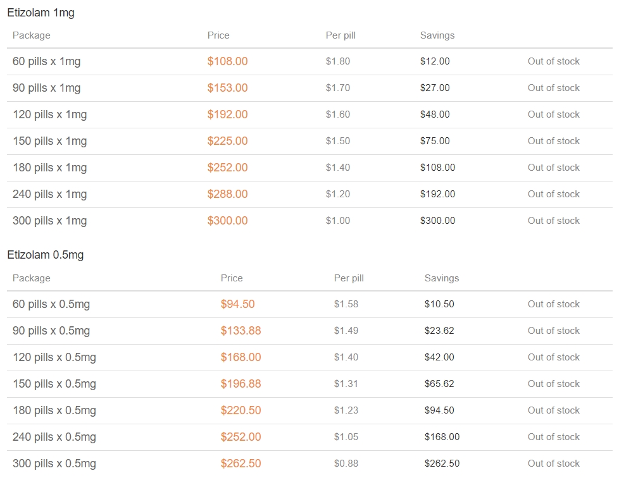Click the $1.70 per pill value
Viewport: 631px width, 485px height.
[337, 88]
